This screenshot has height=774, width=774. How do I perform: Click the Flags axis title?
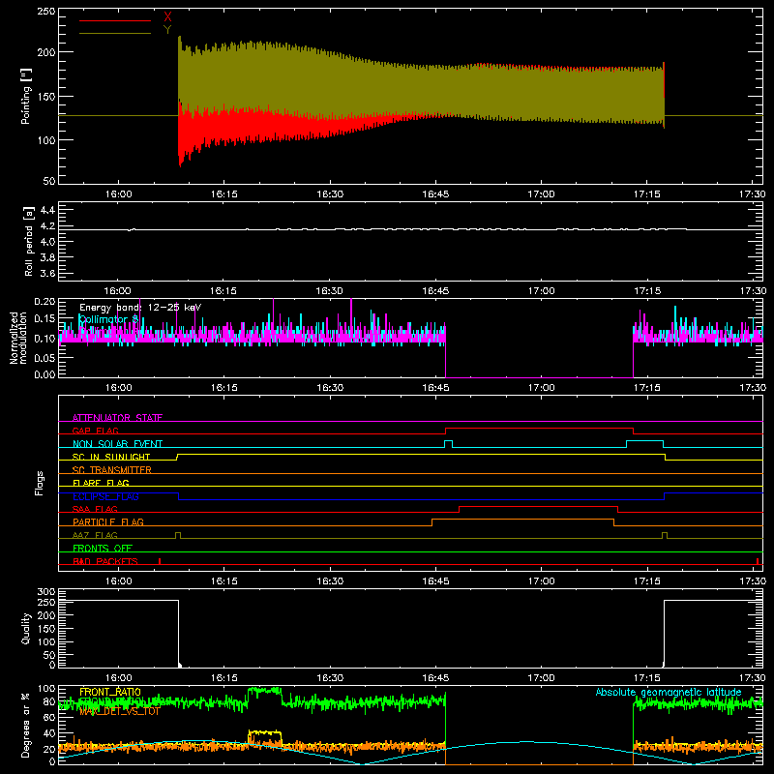coord(40,483)
